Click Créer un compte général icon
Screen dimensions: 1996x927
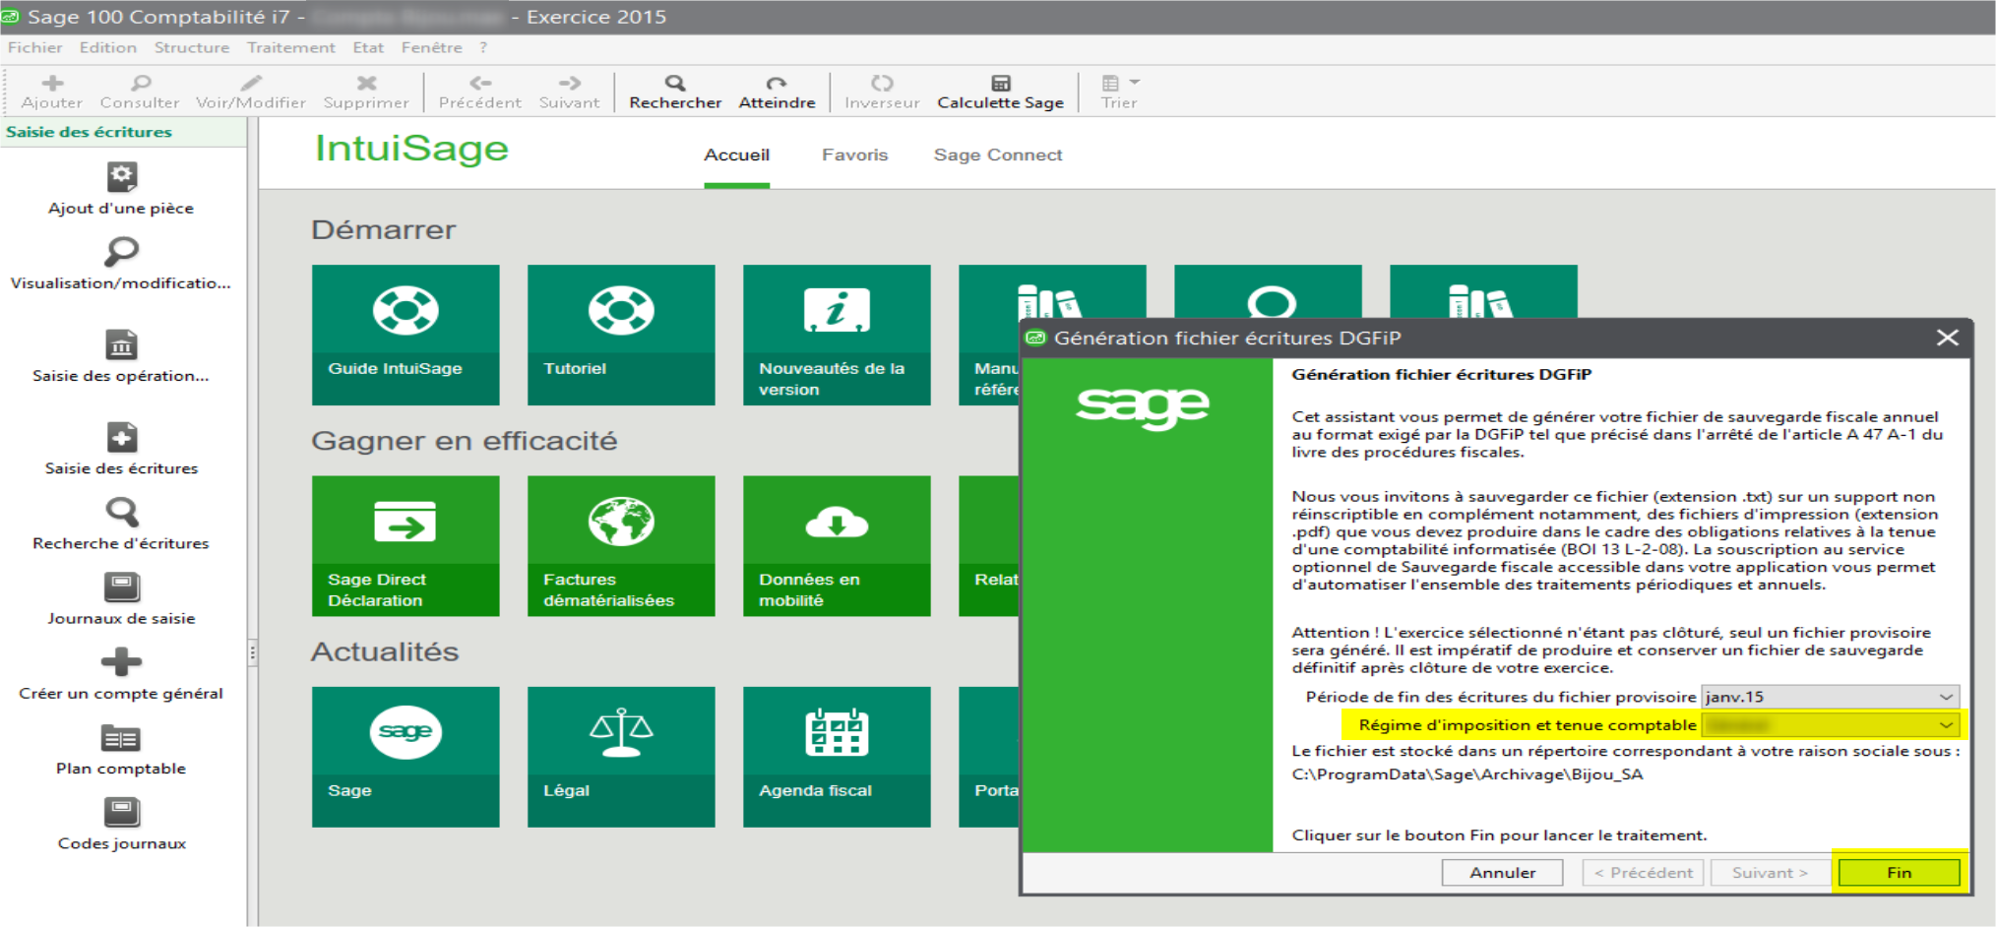[121, 662]
